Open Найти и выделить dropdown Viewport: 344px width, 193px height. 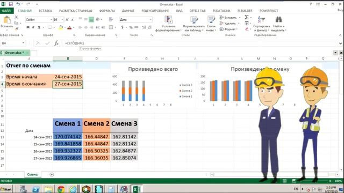pos(278,24)
